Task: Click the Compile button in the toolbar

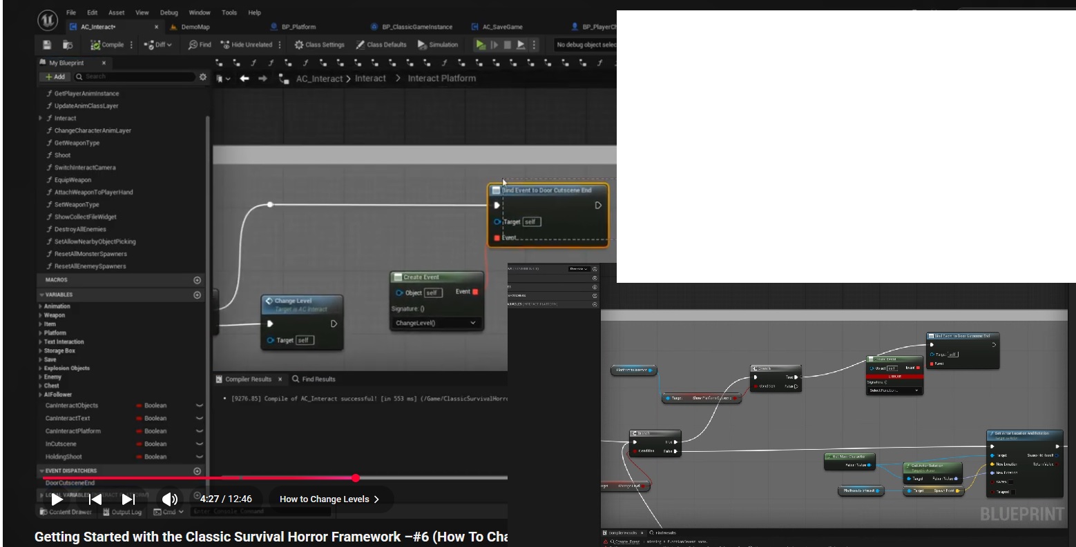Action: 107,45
